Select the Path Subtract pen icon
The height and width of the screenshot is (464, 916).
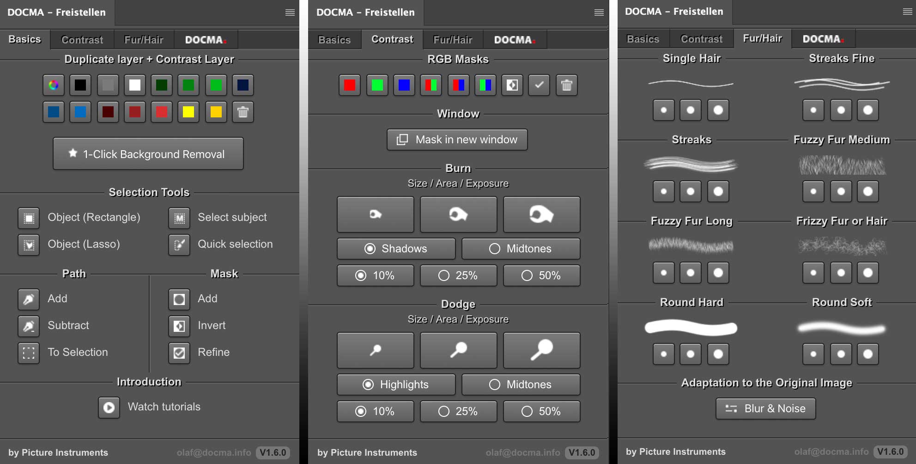[x=29, y=326]
